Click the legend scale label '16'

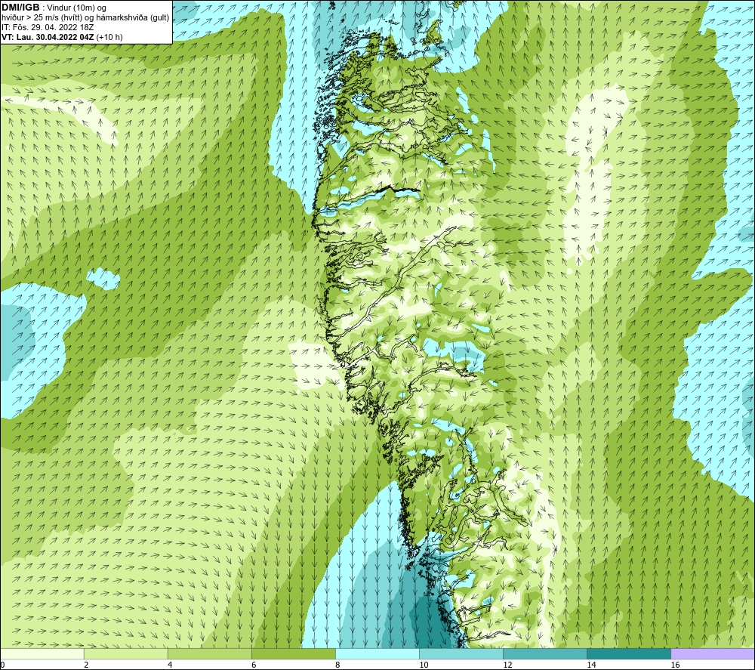click(675, 665)
